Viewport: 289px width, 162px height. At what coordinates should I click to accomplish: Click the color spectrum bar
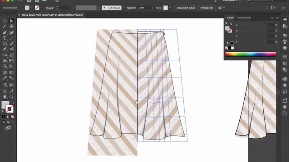(x=251, y=54)
